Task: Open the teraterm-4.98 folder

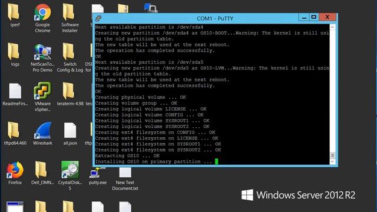Action: [70, 94]
